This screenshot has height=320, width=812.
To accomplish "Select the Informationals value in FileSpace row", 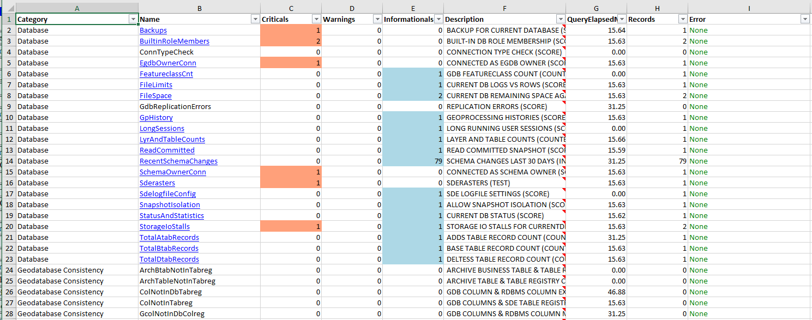I will click(x=413, y=95).
